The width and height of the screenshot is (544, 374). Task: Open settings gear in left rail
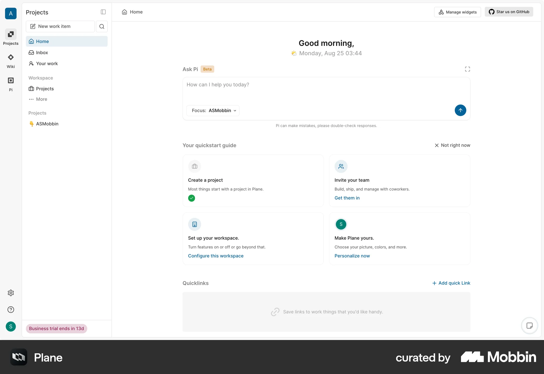[11, 293]
